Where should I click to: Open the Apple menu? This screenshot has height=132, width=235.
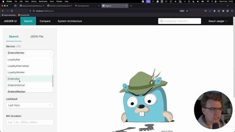click(3, 1)
